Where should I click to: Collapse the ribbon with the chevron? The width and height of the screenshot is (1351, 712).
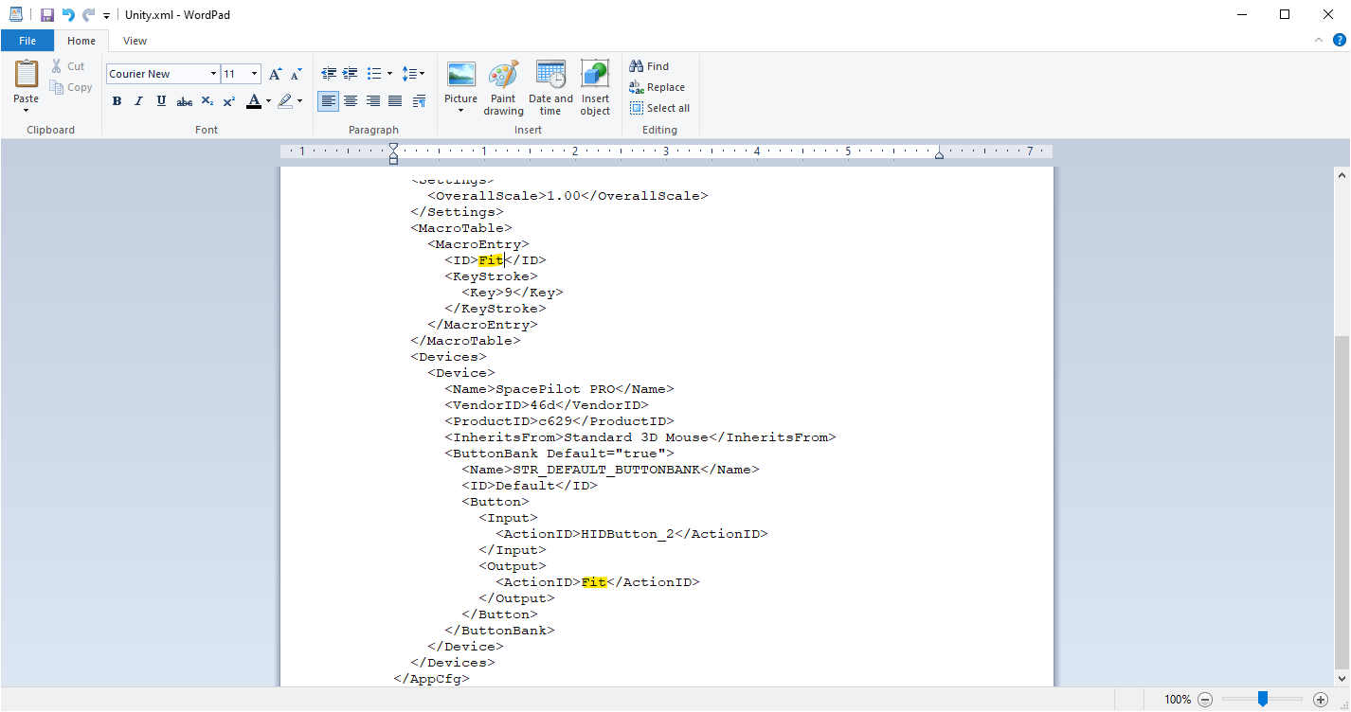click(1319, 41)
